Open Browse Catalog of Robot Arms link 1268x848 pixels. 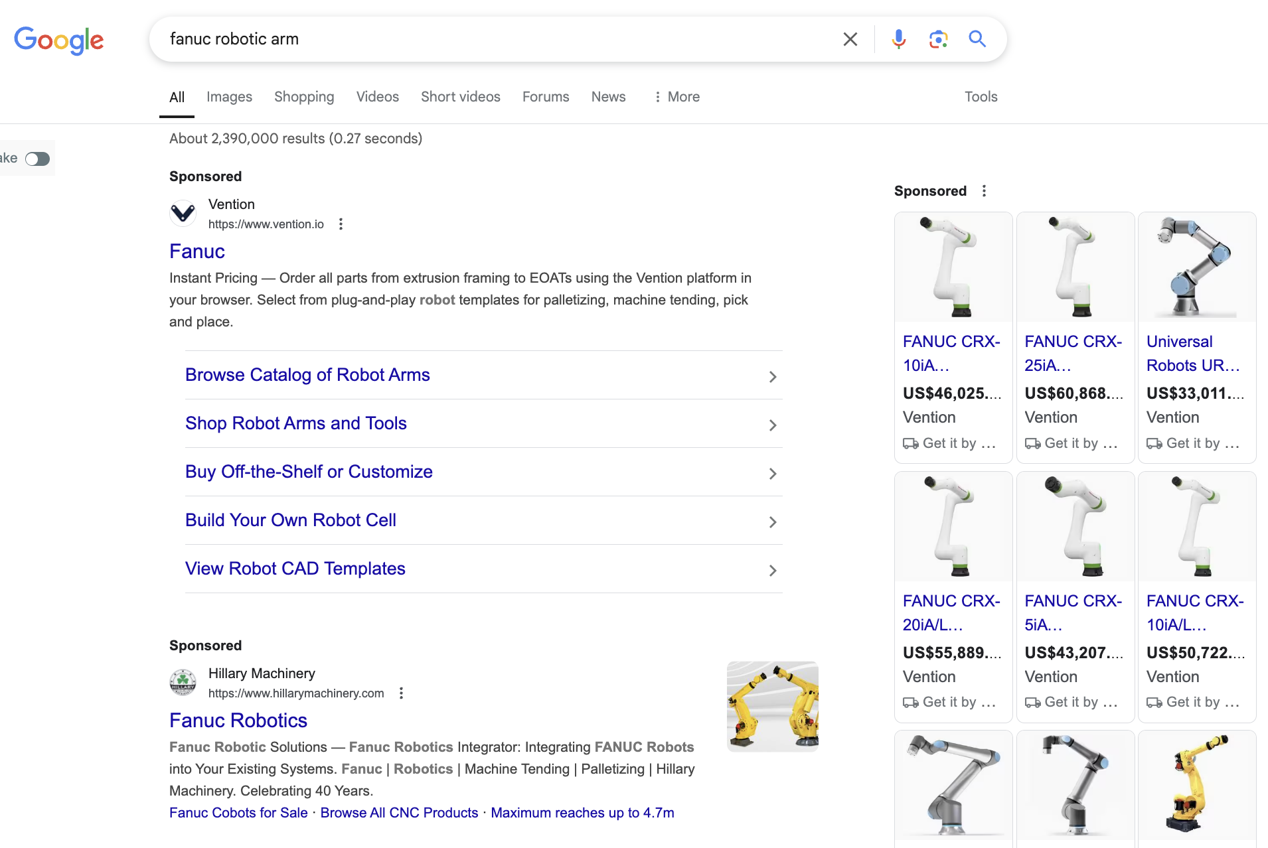tap(307, 375)
